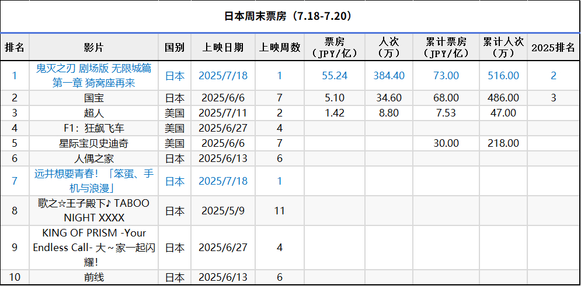Select the 人次（万）column header

pyautogui.click(x=389, y=47)
